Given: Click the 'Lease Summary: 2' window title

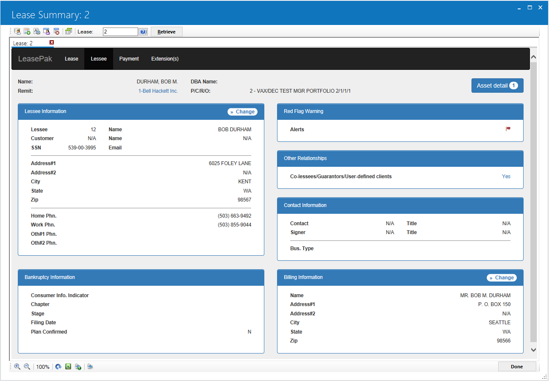Looking at the screenshot, I should 50,15.
